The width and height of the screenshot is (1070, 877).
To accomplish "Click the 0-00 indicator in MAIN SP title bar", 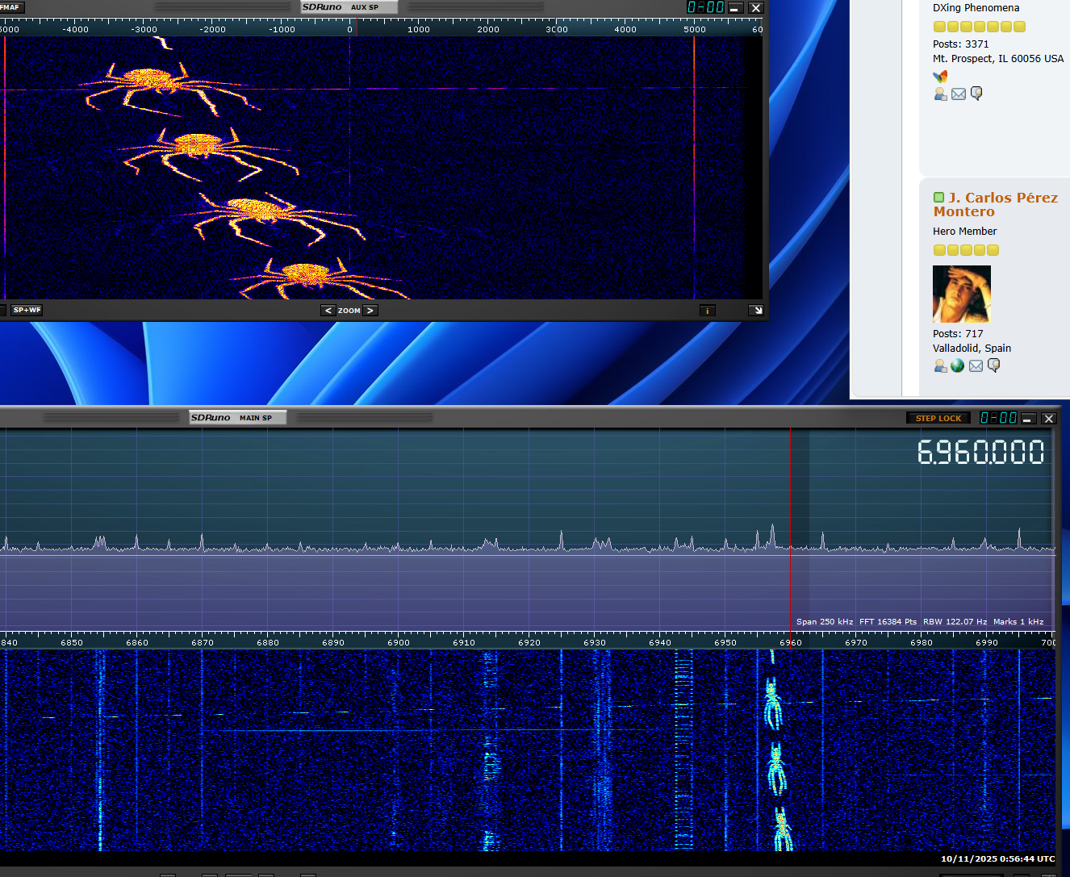I will 998,418.
